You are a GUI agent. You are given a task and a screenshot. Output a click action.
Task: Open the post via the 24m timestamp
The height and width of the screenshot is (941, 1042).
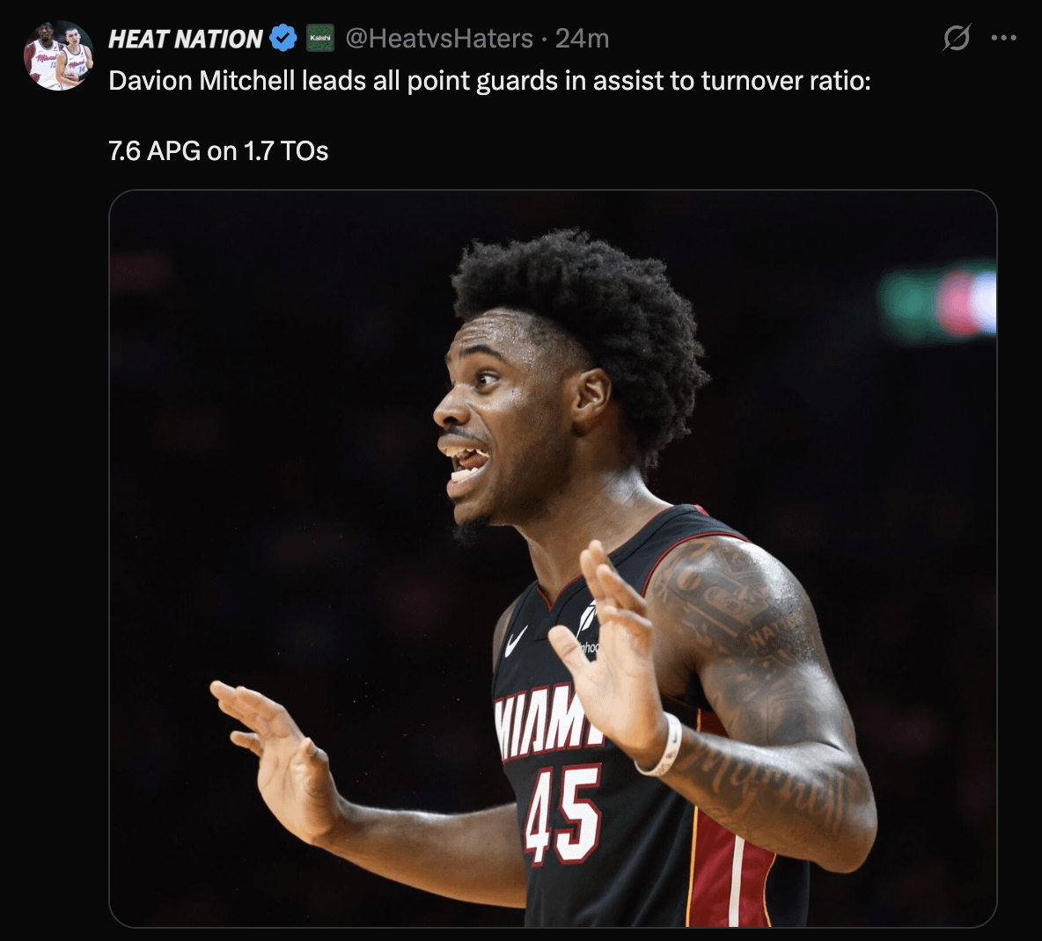point(582,39)
